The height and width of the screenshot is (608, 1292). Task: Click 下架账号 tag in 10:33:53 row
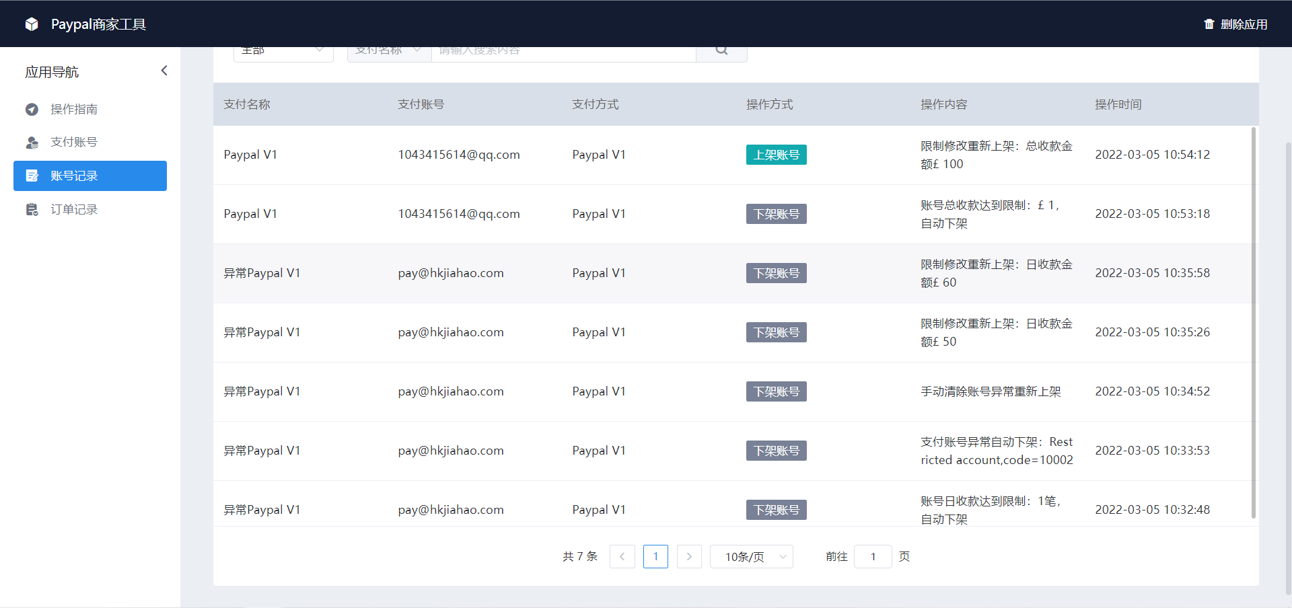(777, 451)
